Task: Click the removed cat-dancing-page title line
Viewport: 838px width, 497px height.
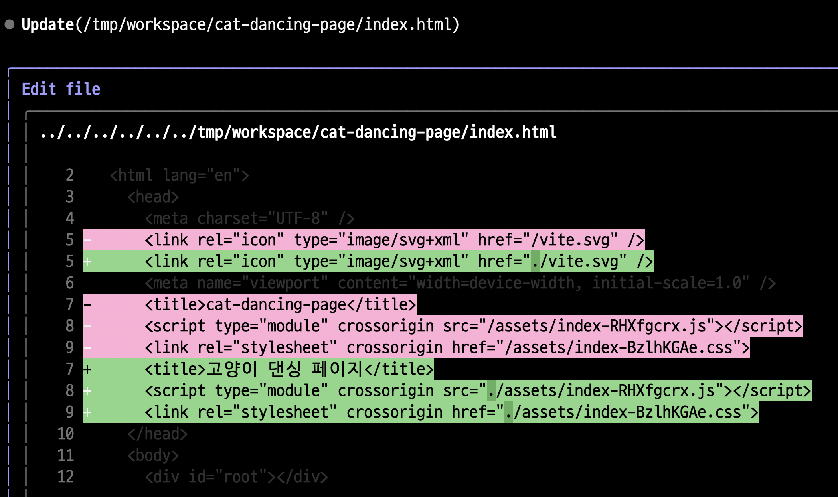Action: tap(280, 305)
